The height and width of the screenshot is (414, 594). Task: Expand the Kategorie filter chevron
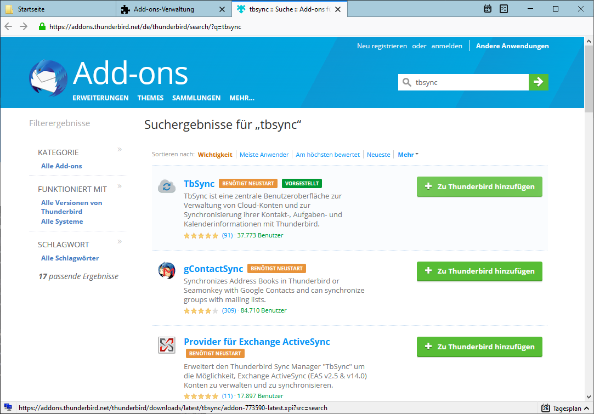[120, 149]
